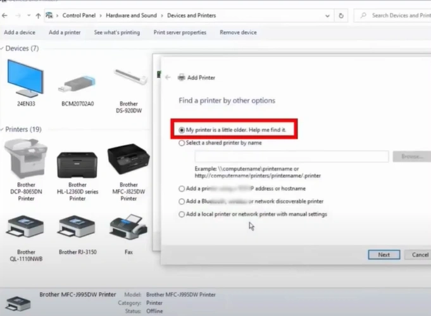Select the Fax device icon
The width and height of the screenshot is (431, 316).
click(129, 229)
